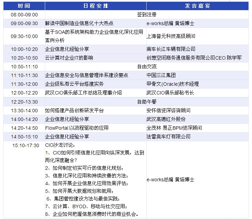The image size is (252, 219).
Task: Click the 时间 column header
Action: [24, 6]
